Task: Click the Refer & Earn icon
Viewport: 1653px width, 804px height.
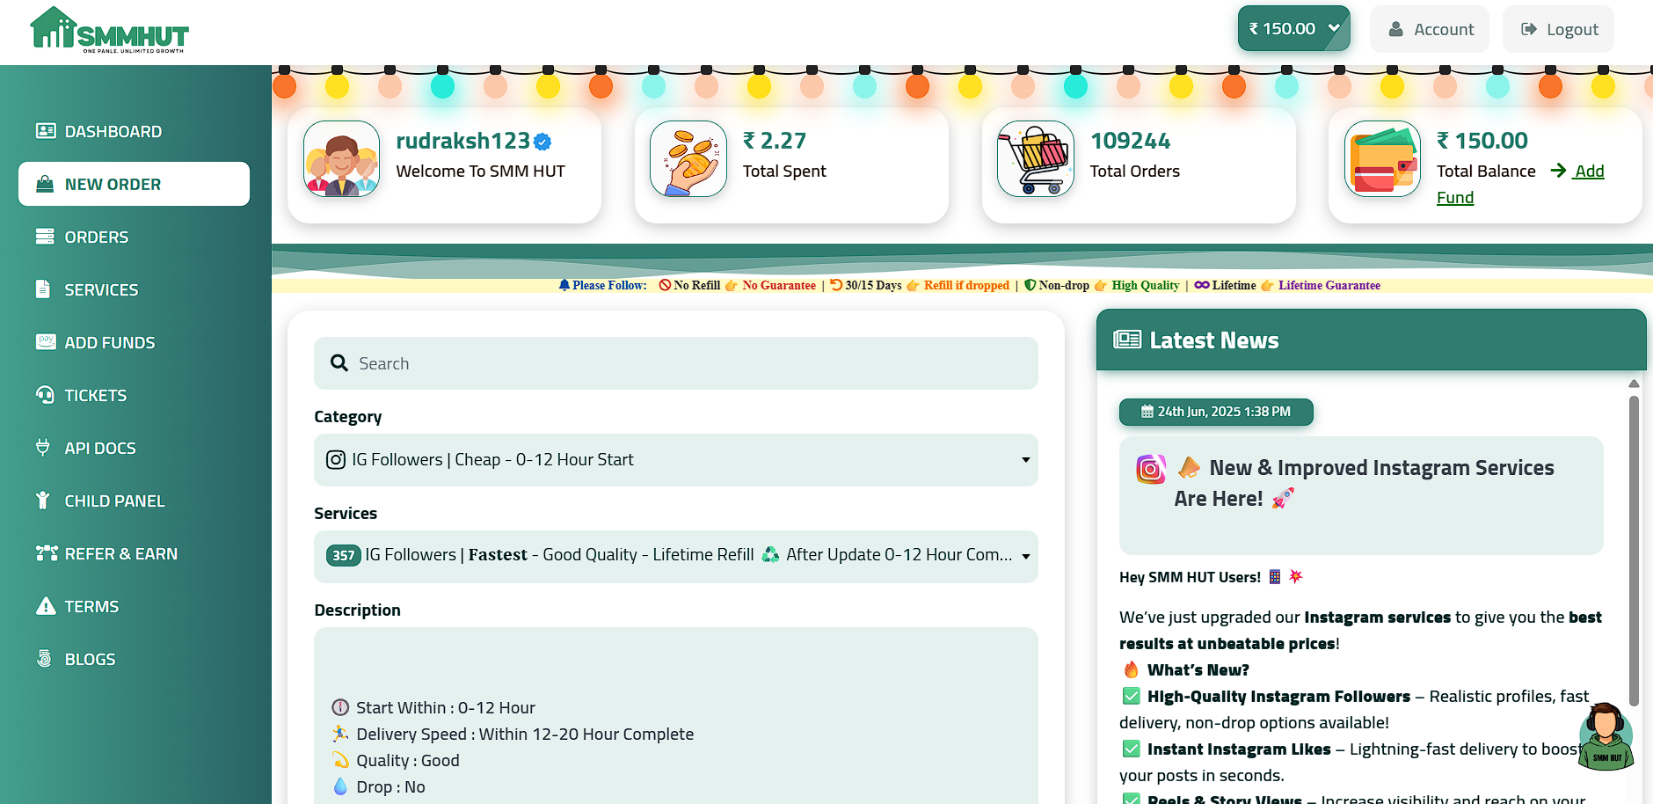Action: 45,552
